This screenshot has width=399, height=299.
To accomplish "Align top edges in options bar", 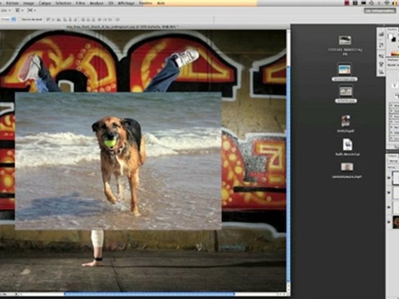I will (x=48, y=20).
